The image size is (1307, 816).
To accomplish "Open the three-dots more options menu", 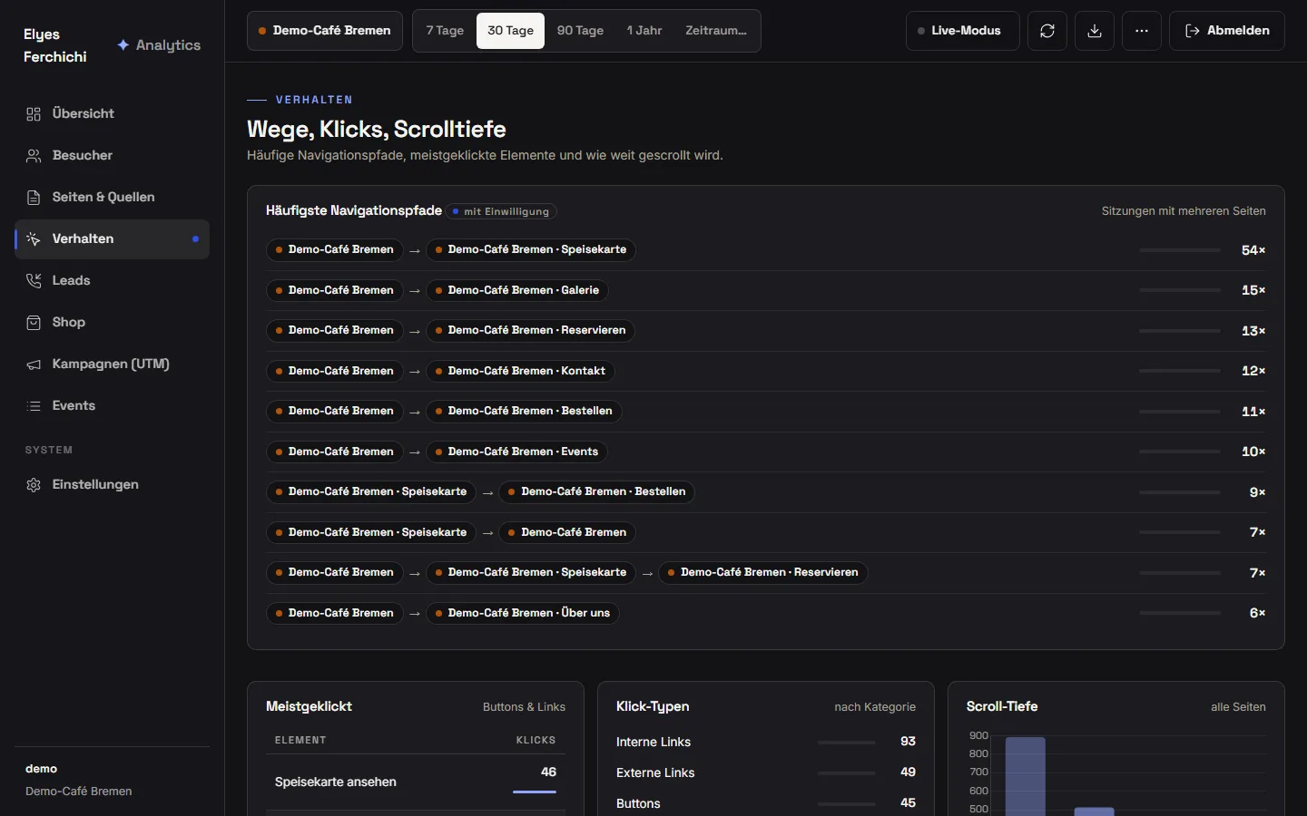I will pyautogui.click(x=1142, y=31).
